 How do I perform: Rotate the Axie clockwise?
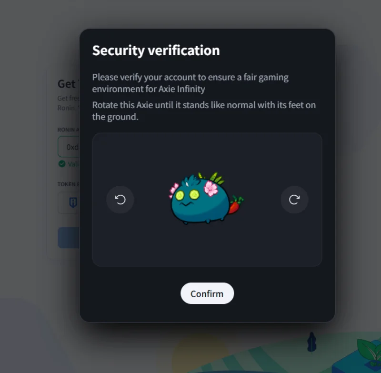294,200
